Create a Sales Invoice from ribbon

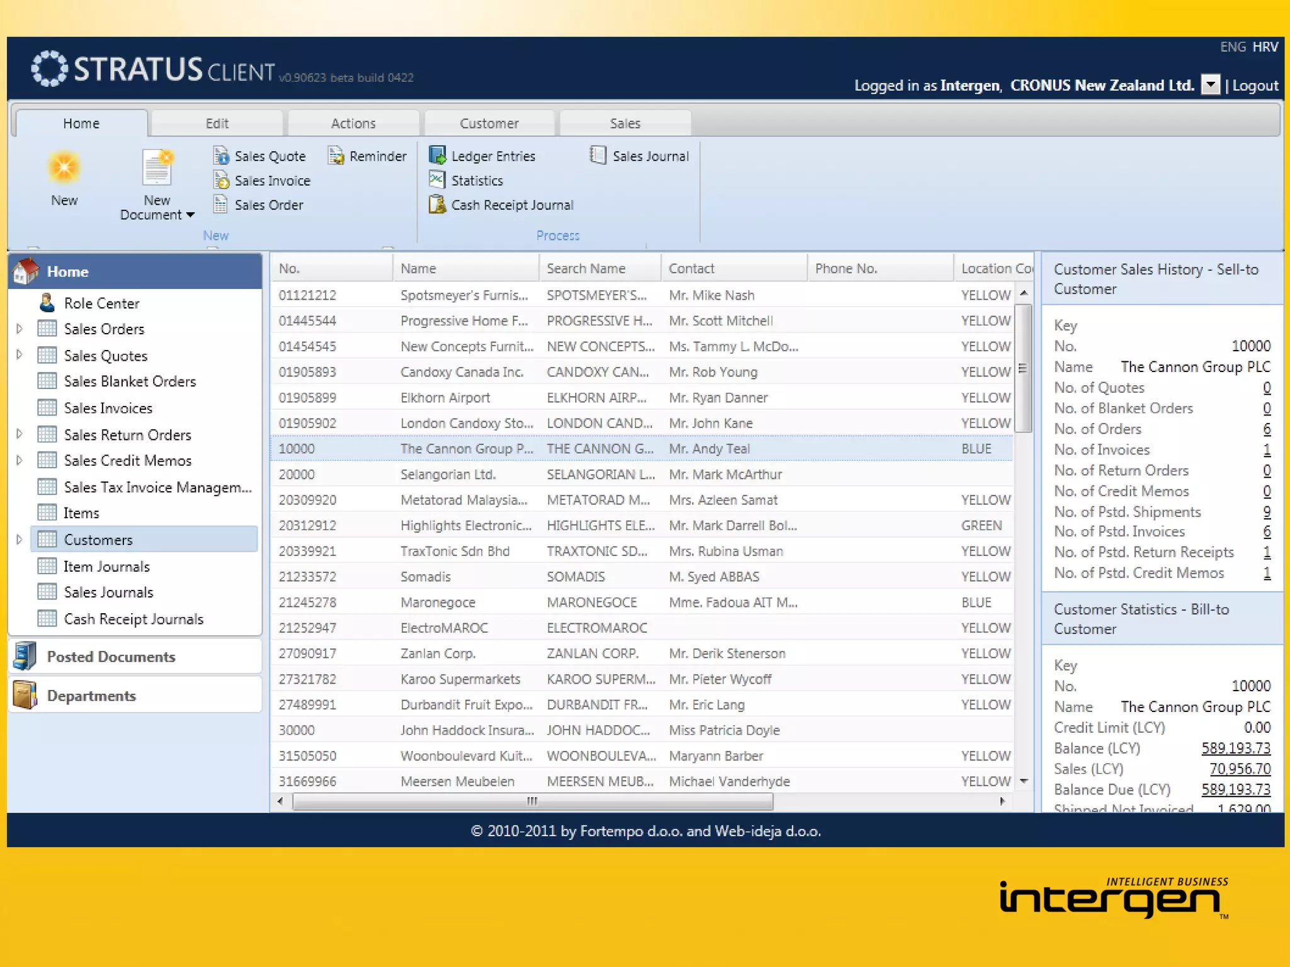[x=262, y=181]
